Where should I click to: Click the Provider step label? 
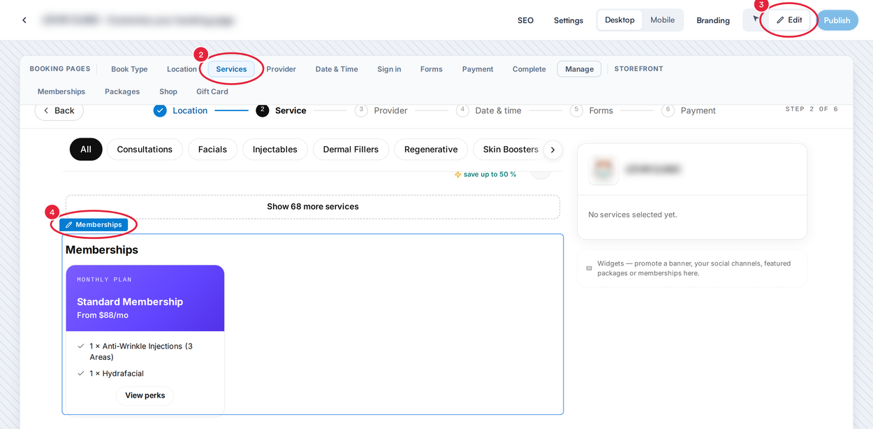coord(390,110)
